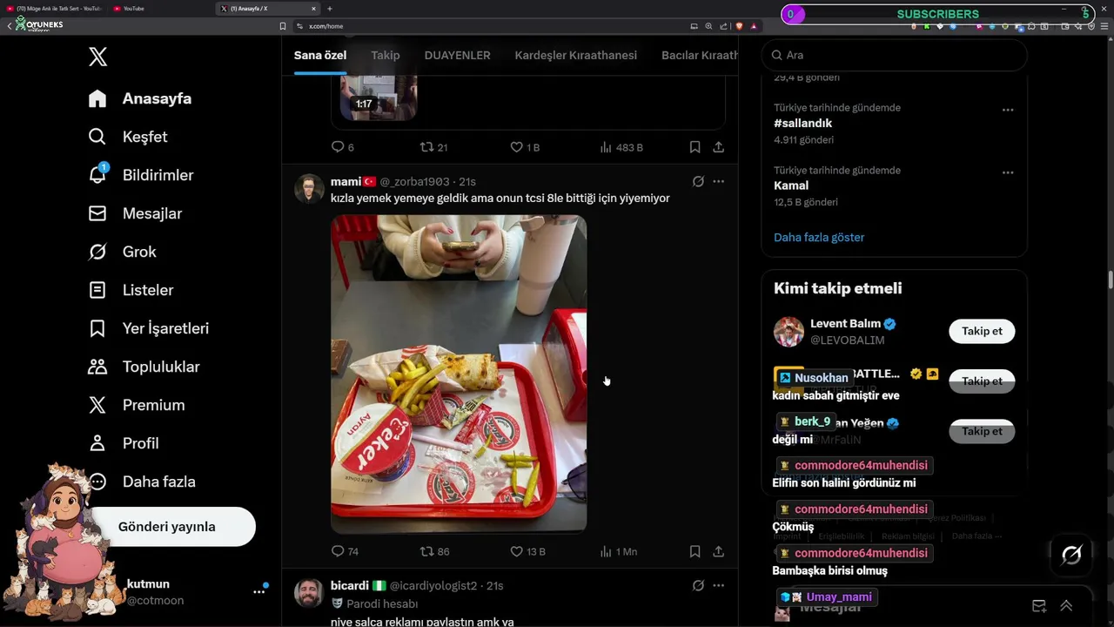The width and height of the screenshot is (1114, 627).
Task: Open Levent Balım's profile
Action: [845, 324]
